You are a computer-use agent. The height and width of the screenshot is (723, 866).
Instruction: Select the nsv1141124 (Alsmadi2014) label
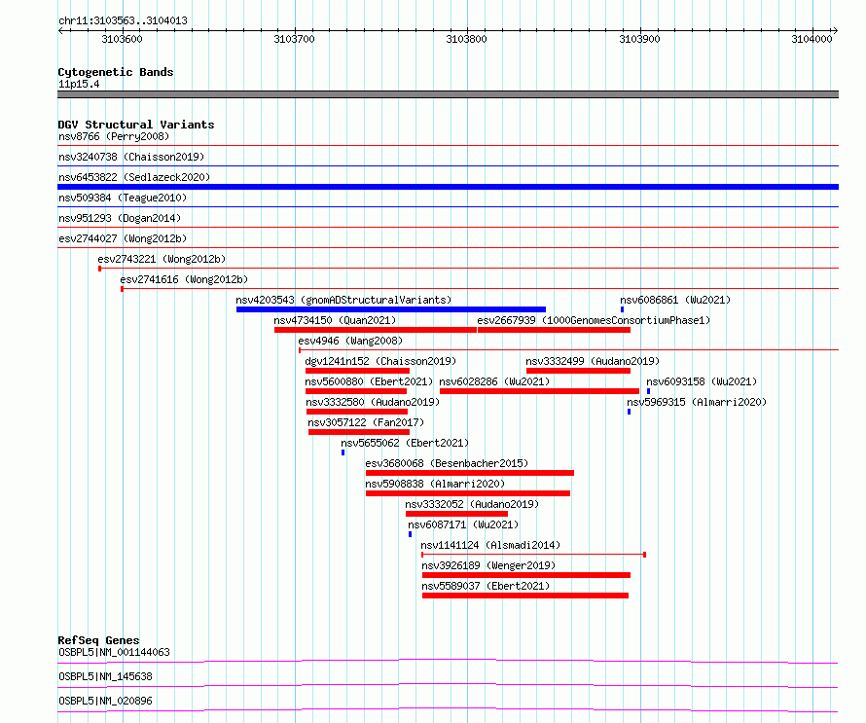[x=490, y=545]
